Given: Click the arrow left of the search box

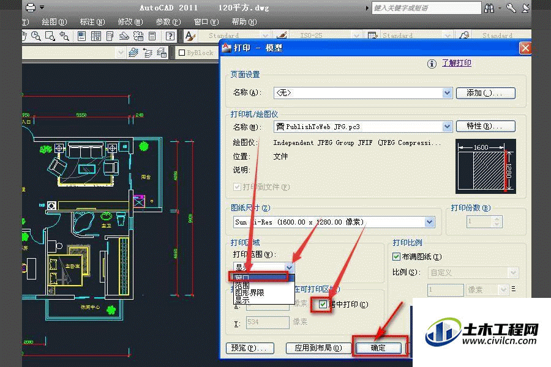Looking at the screenshot, I should tap(367, 8).
